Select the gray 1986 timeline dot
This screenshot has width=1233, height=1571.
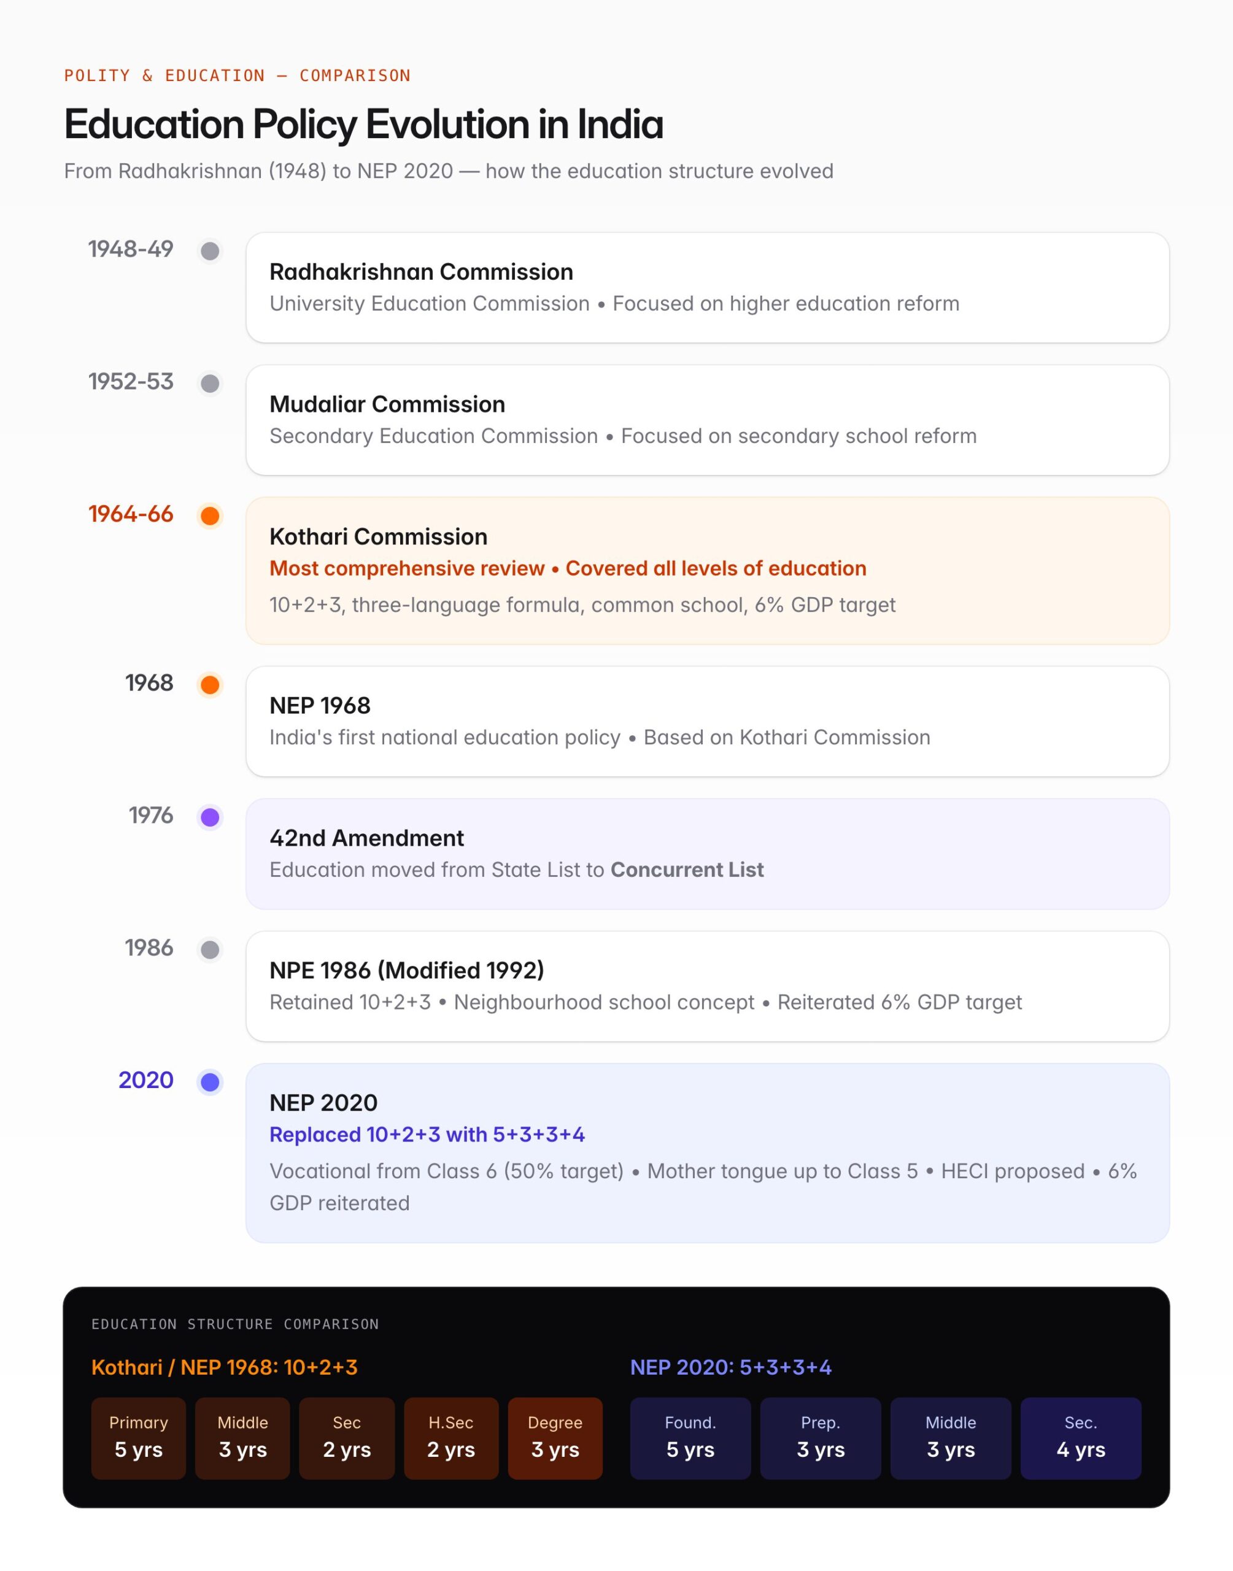(210, 950)
